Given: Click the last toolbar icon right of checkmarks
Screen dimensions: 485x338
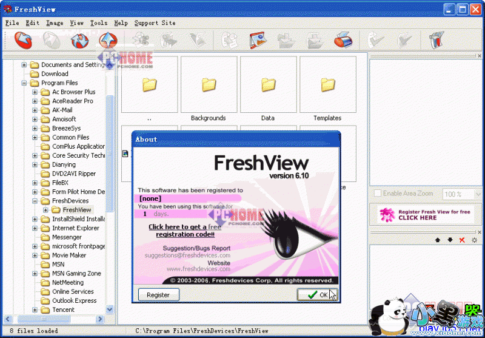Looking at the screenshot, I should pos(436,40).
